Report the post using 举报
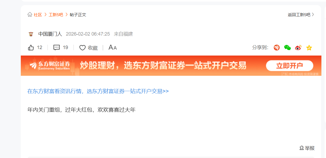 tap(307, 148)
